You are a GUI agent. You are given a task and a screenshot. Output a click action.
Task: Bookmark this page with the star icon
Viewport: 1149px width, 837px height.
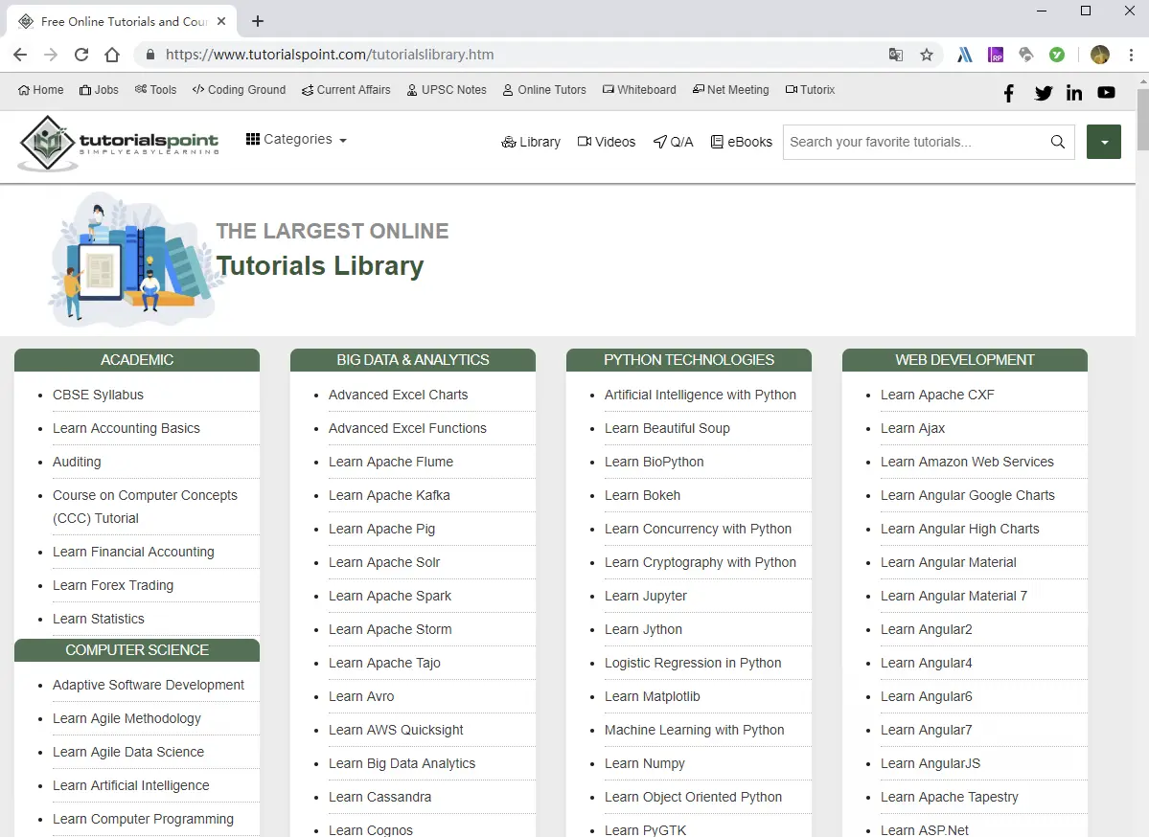point(927,55)
